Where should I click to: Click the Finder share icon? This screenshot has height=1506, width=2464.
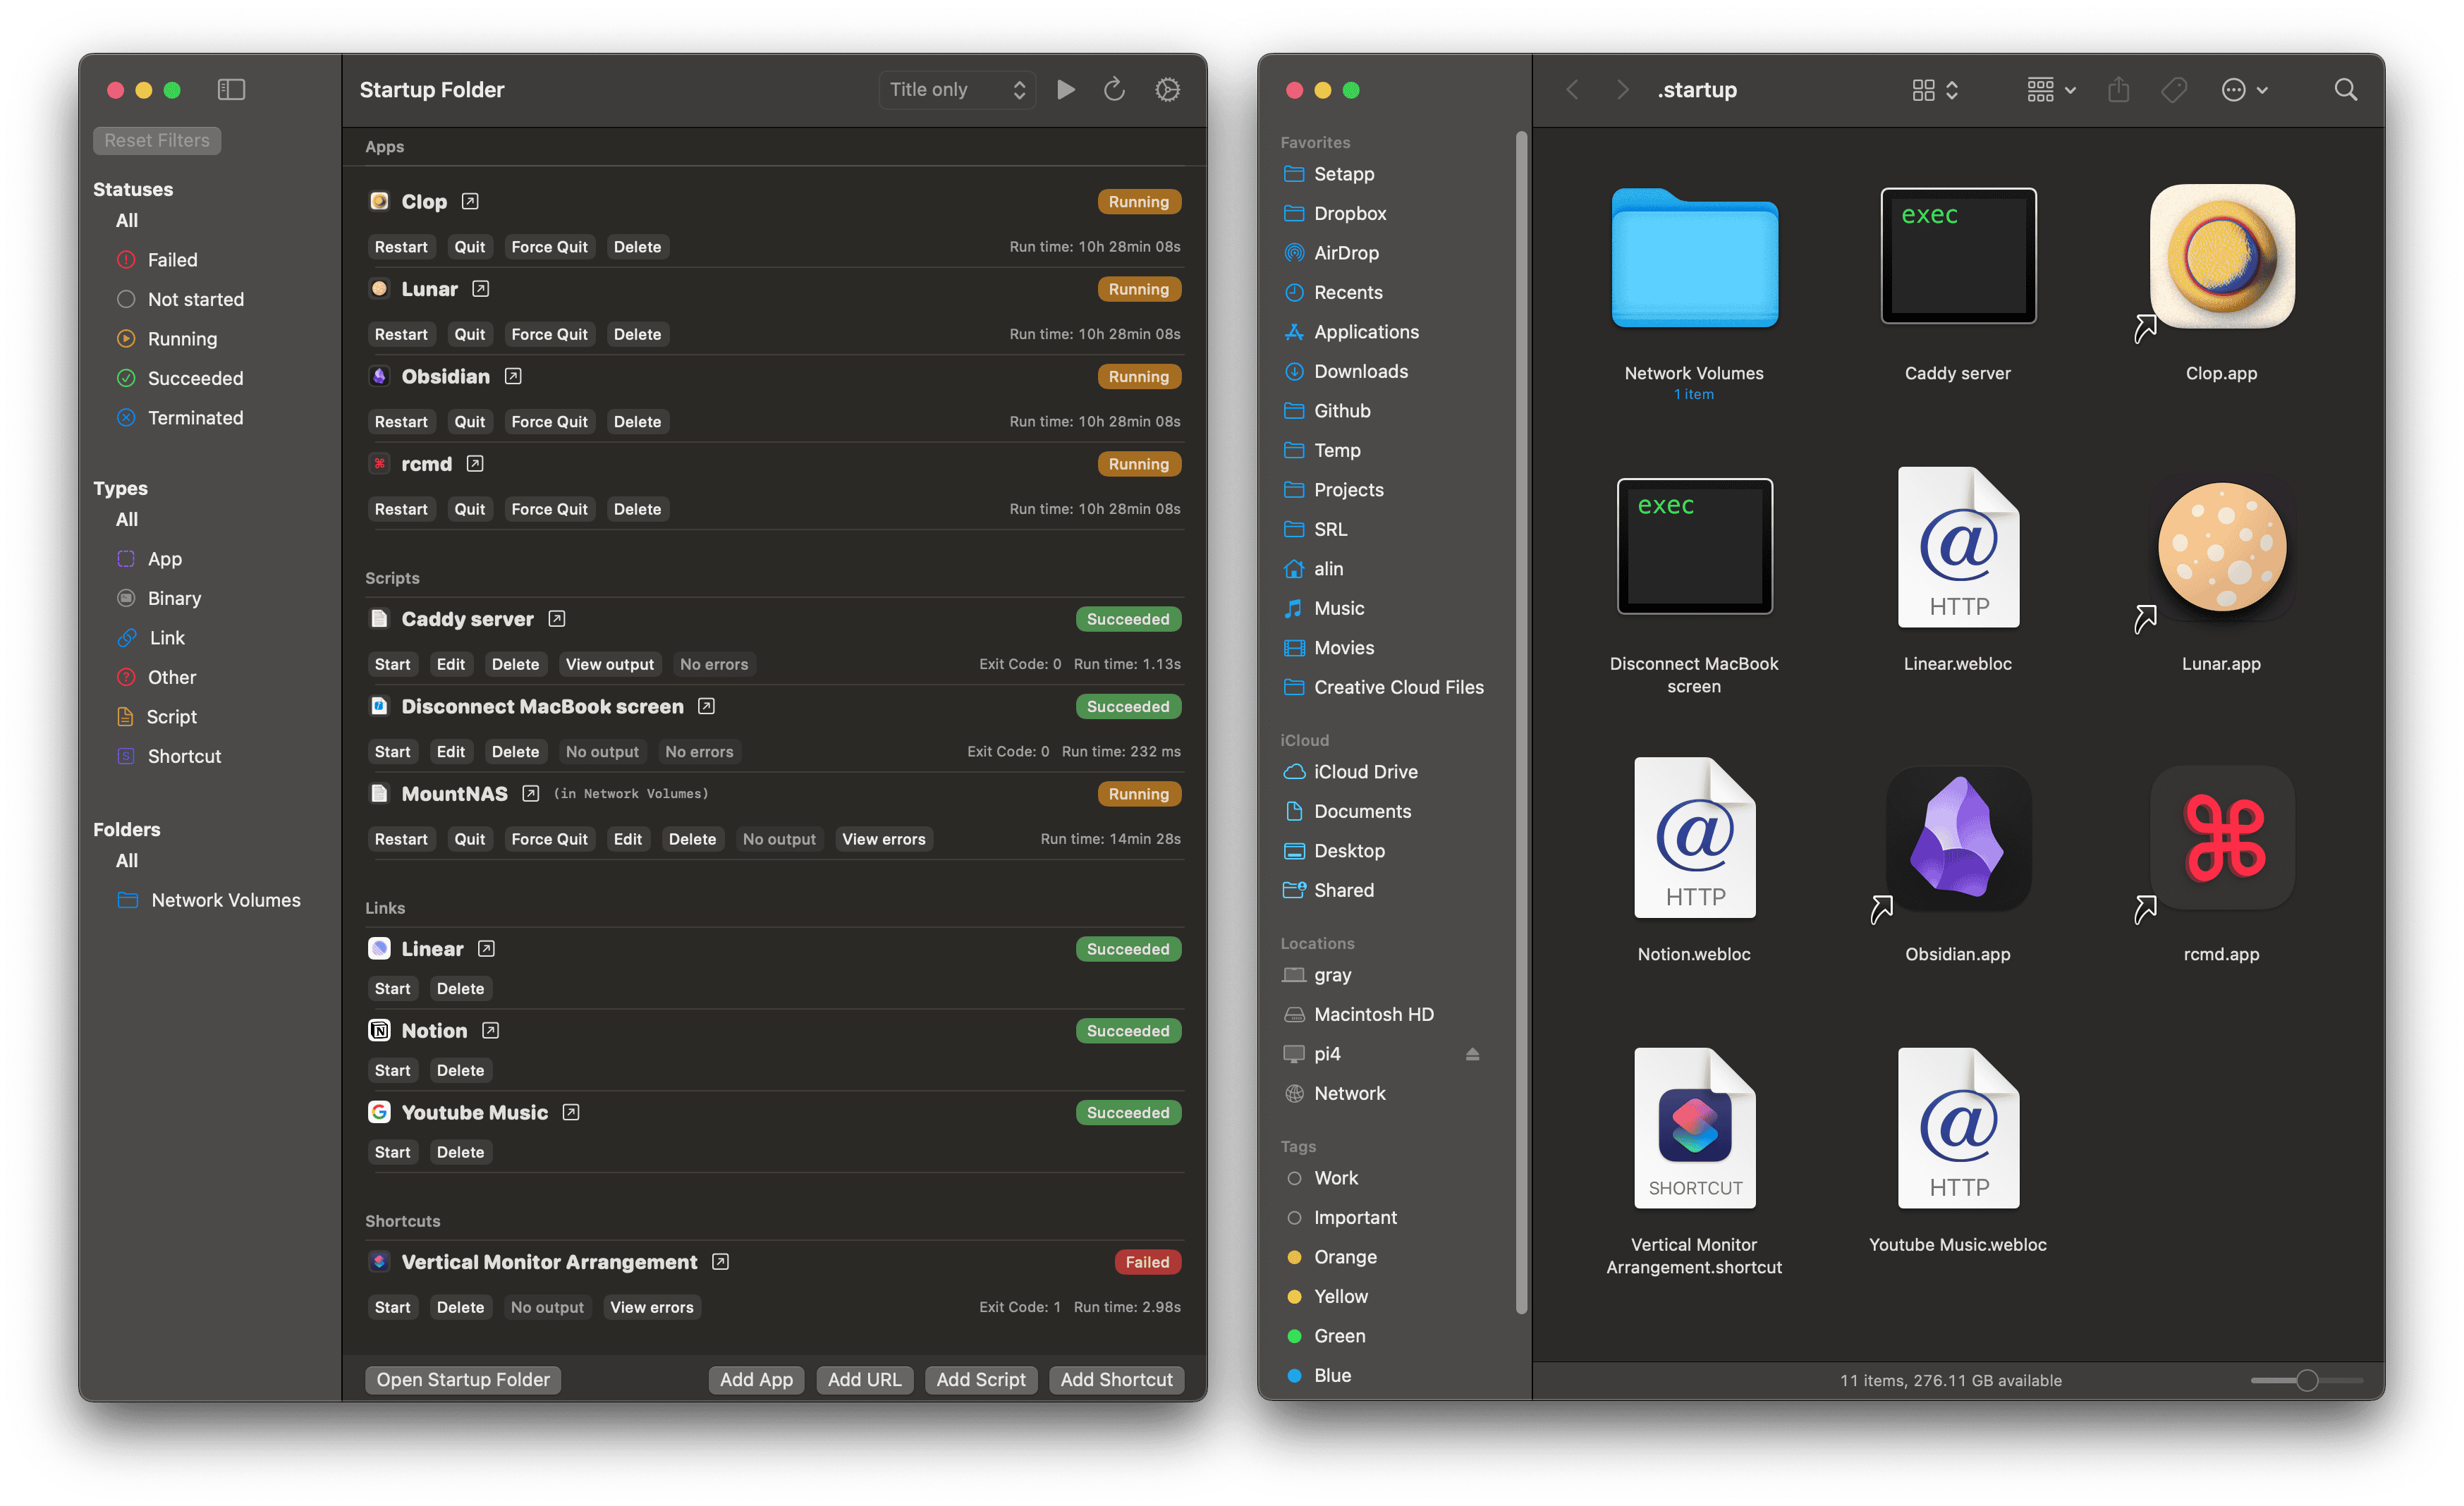(x=2118, y=90)
